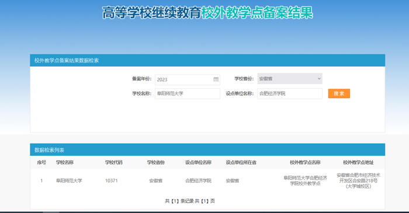This screenshot has height=213, width=409.
Task: Select the table cell 阜阳师范大学 in row 1
Action: point(69,181)
